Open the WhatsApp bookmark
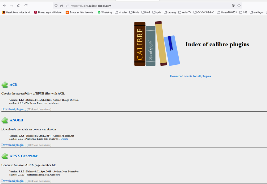 tap(105, 12)
